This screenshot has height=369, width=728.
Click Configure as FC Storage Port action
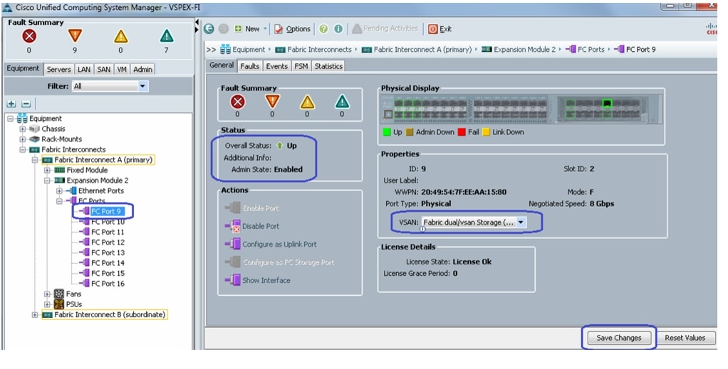click(x=279, y=262)
